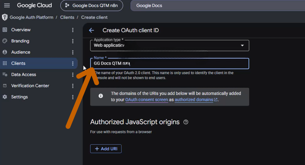Click the help icon beside Authorized JavaScript origins
Viewport: 305px width, 165px height.
[186, 122]
